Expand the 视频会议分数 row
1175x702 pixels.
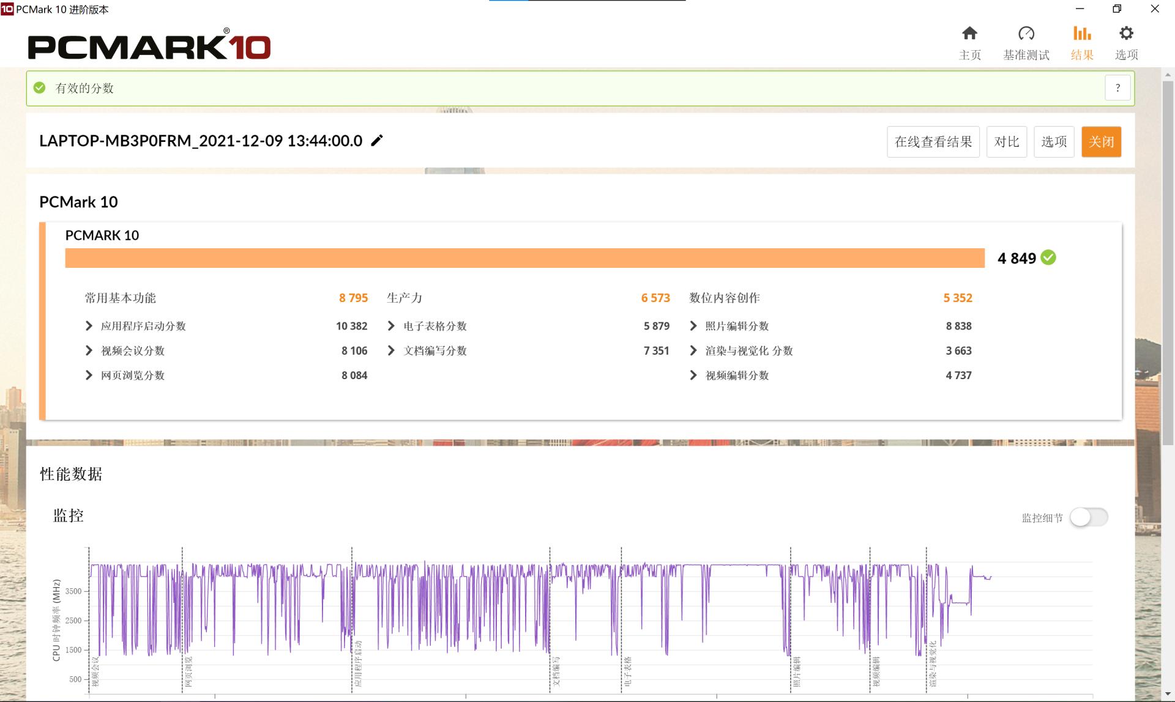point(89,350)
